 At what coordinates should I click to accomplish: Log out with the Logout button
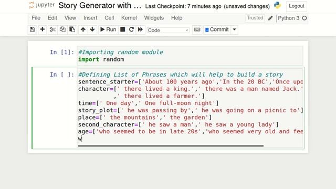297,6
